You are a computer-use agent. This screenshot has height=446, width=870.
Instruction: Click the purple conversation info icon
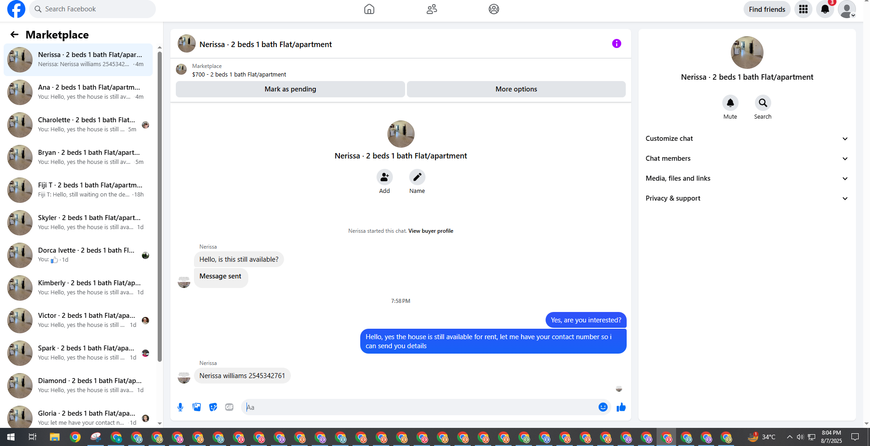click(x=617, y=43)
